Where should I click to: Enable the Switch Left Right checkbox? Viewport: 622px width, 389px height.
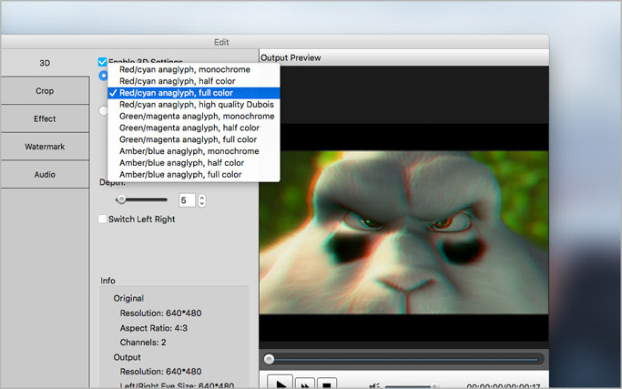[102, 219]
